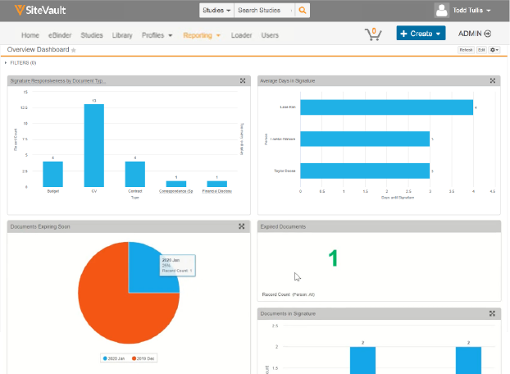Click the ADMIN arrow icon
This screenshot has width=510, height=374.
point(488,34)
